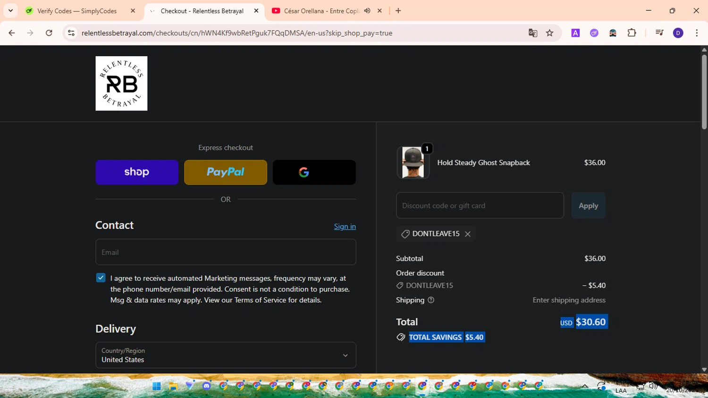Screen dimensions: 708x398
Task: Open the Extensions puzzle-piece menu
Action: (632, 33)
